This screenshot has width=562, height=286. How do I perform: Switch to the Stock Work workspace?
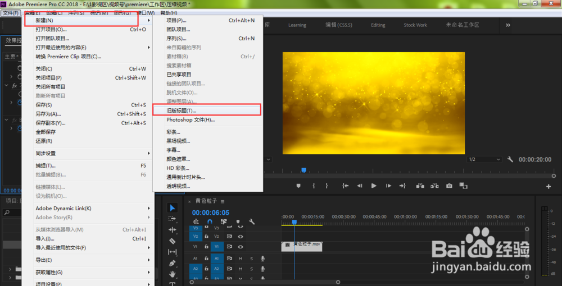click(415, 25)
